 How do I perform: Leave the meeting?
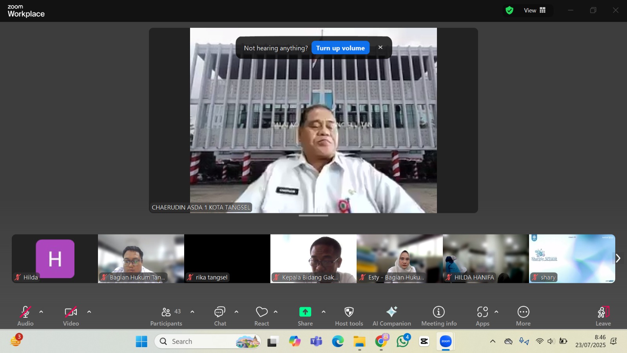pos(603,316)
